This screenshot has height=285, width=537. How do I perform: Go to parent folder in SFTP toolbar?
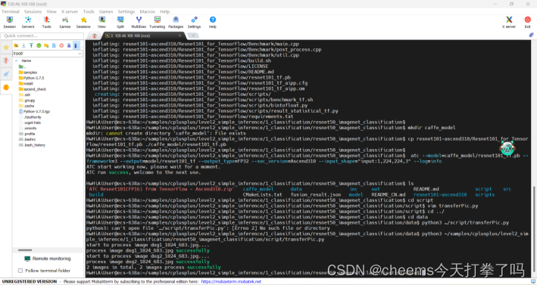click(16, 45)
